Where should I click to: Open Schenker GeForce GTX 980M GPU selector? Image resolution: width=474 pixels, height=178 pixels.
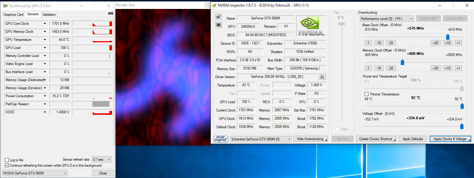(x=261, y=139)
